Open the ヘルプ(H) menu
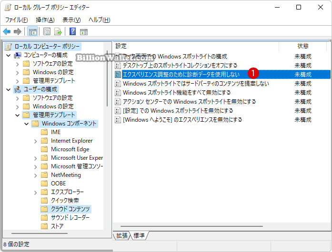Image resolution: width=332 pixels, height=252 pixels. (99, 20)
